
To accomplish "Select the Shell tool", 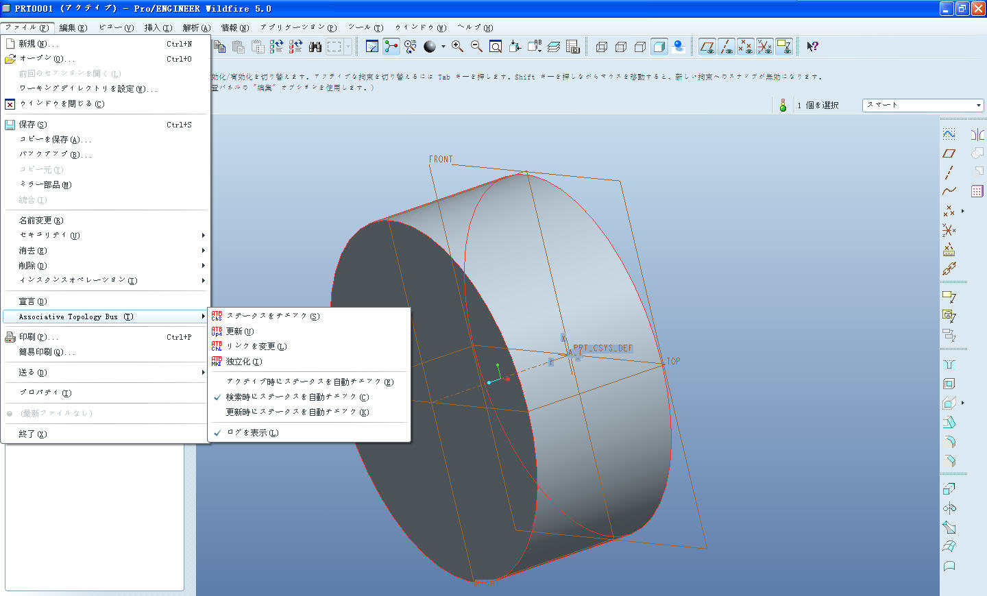I will 949,384.
